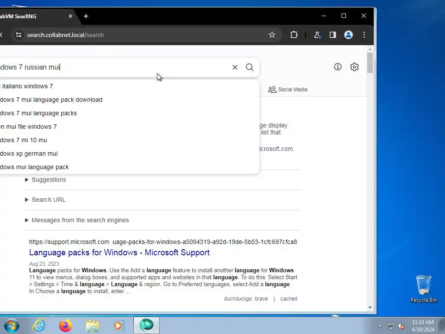This screenshot has width=445, height=334.
Task: Close the SearXNG browser tab
Action: click(x=70, y=16)
